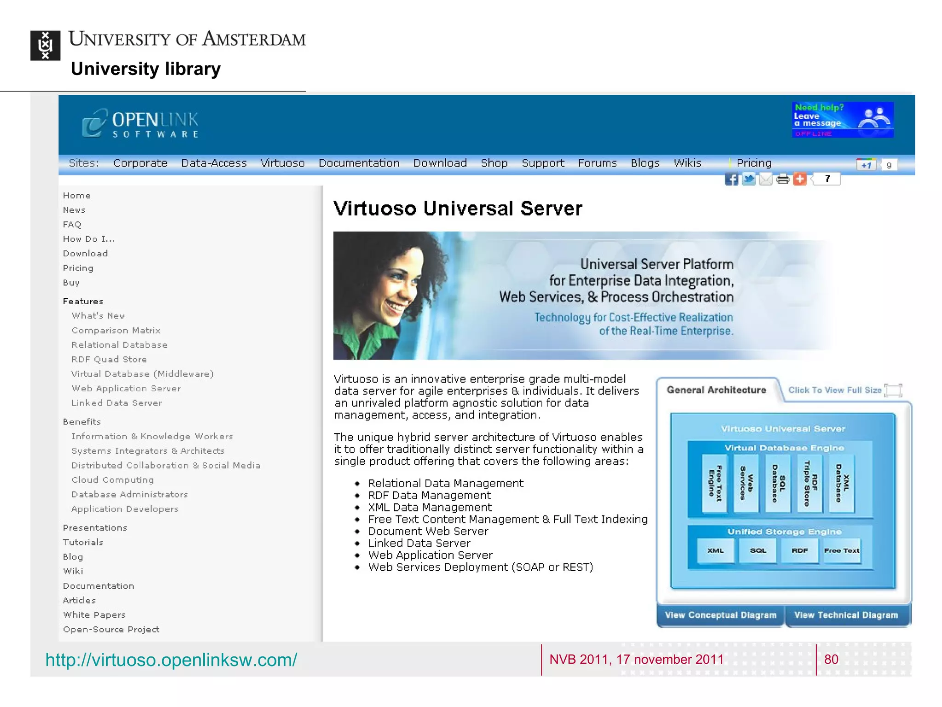This screenshot has height=707, width=942.
Task: Open Tutorials in the sidebar
Action: [x=83, y=542]
